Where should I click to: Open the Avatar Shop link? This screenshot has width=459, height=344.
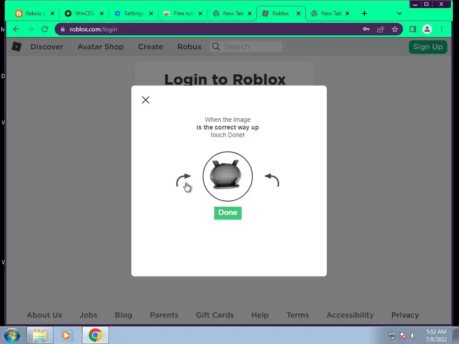[100, 47]
